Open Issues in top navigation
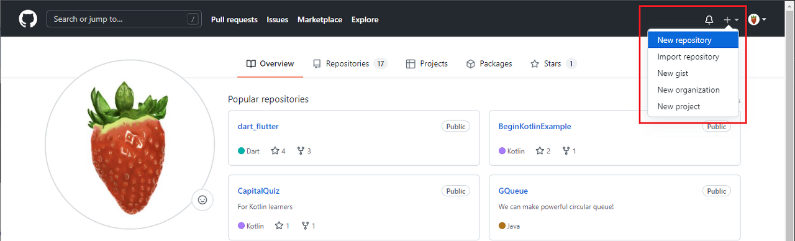The width and height of the screenshot is (795, 241). (278, 20)
